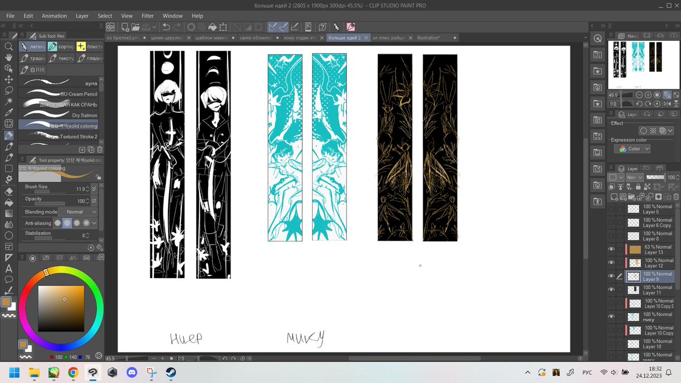Select the Move layer tool
The width and height of the screenshot is (681, 383).
pos(9,79)
